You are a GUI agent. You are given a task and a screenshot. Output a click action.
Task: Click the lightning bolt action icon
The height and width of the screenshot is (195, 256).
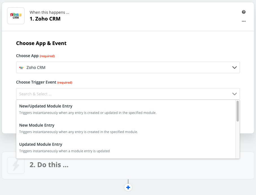(x=16, y=165)
